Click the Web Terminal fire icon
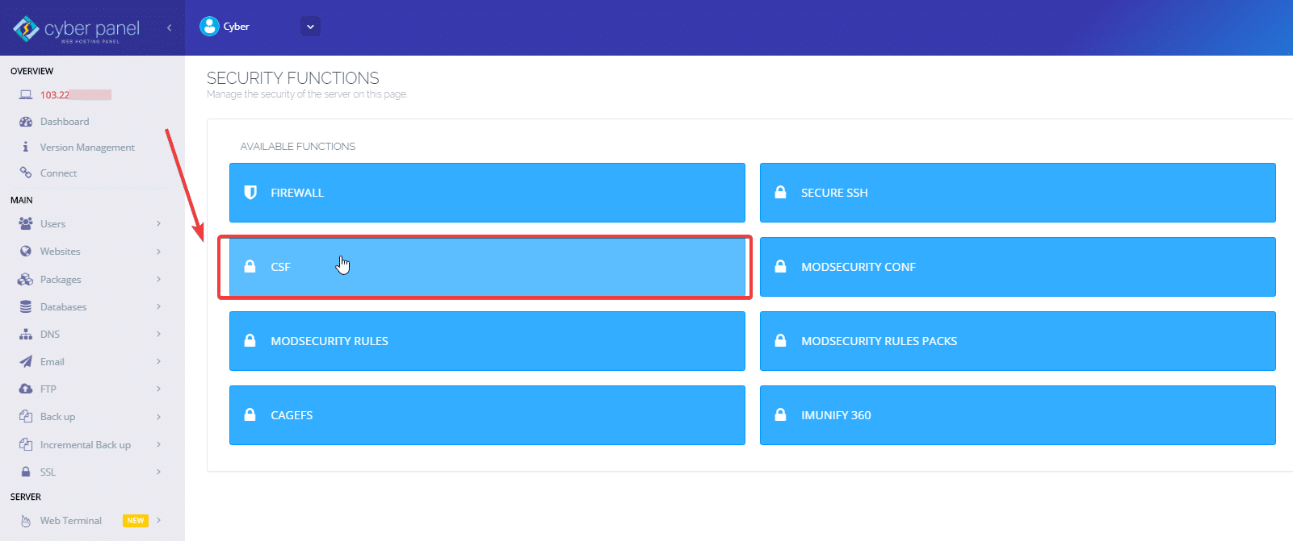1293x541 pixels. [x=26, y=521]
